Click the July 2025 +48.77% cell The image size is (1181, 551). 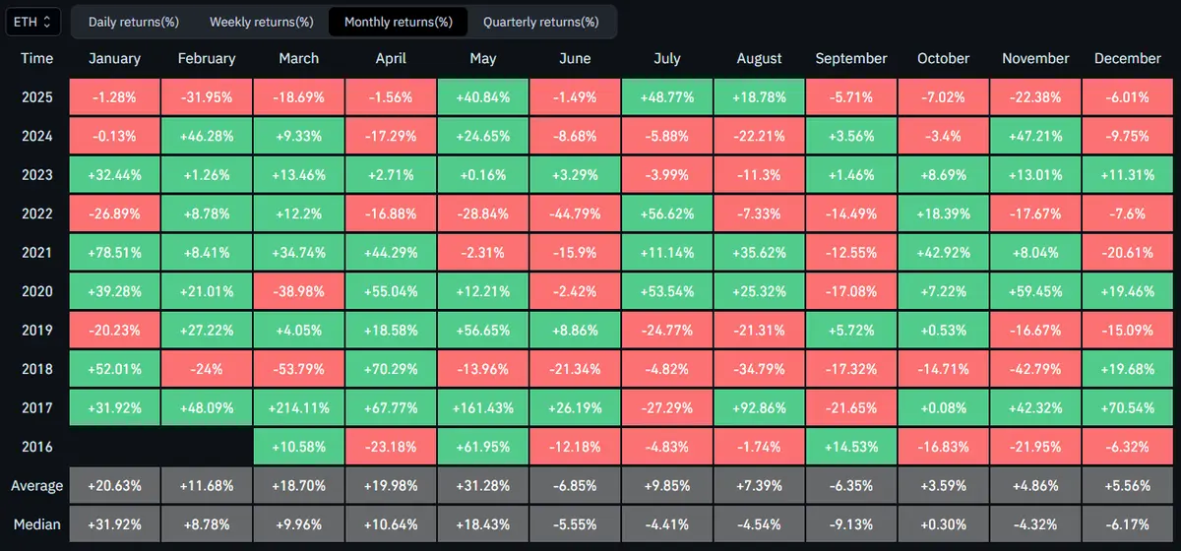point(667,97)
